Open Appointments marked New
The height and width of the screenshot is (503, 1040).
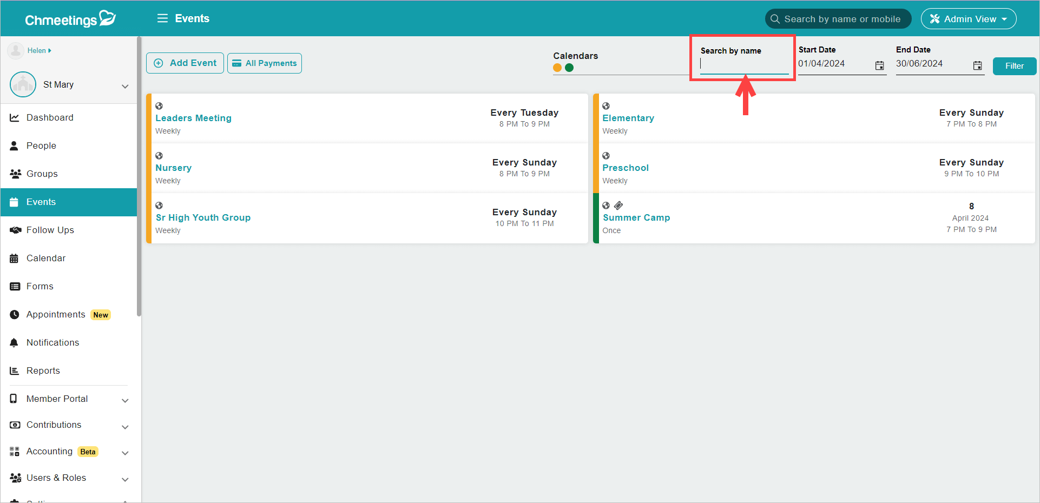tap(69, 314)
